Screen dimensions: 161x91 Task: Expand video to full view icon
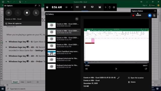(x=146, y=69)
